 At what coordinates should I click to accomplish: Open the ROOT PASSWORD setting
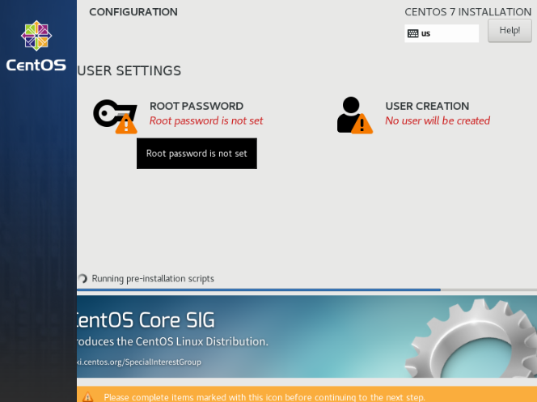coord(196,106)
